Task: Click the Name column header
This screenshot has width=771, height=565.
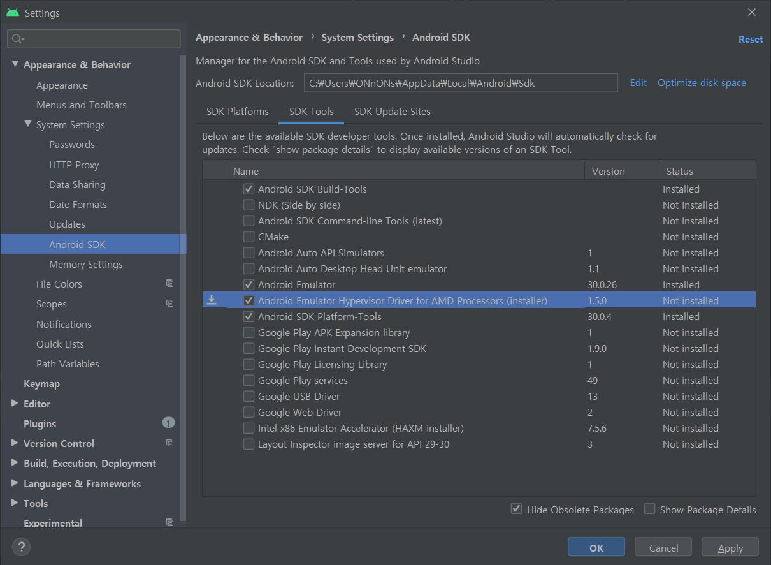Action: pyautogui.click(x=405, y=171)
